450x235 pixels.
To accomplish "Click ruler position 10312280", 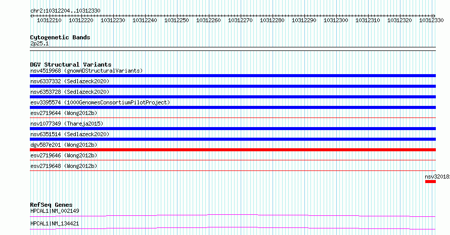I will pyautogui.click(x=272, y=20).
